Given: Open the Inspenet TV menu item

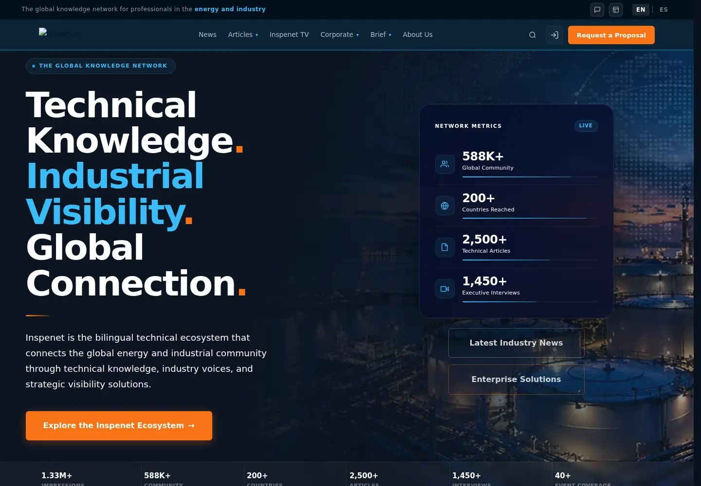Looking at the screenshot, I should [x=289, y=35].
